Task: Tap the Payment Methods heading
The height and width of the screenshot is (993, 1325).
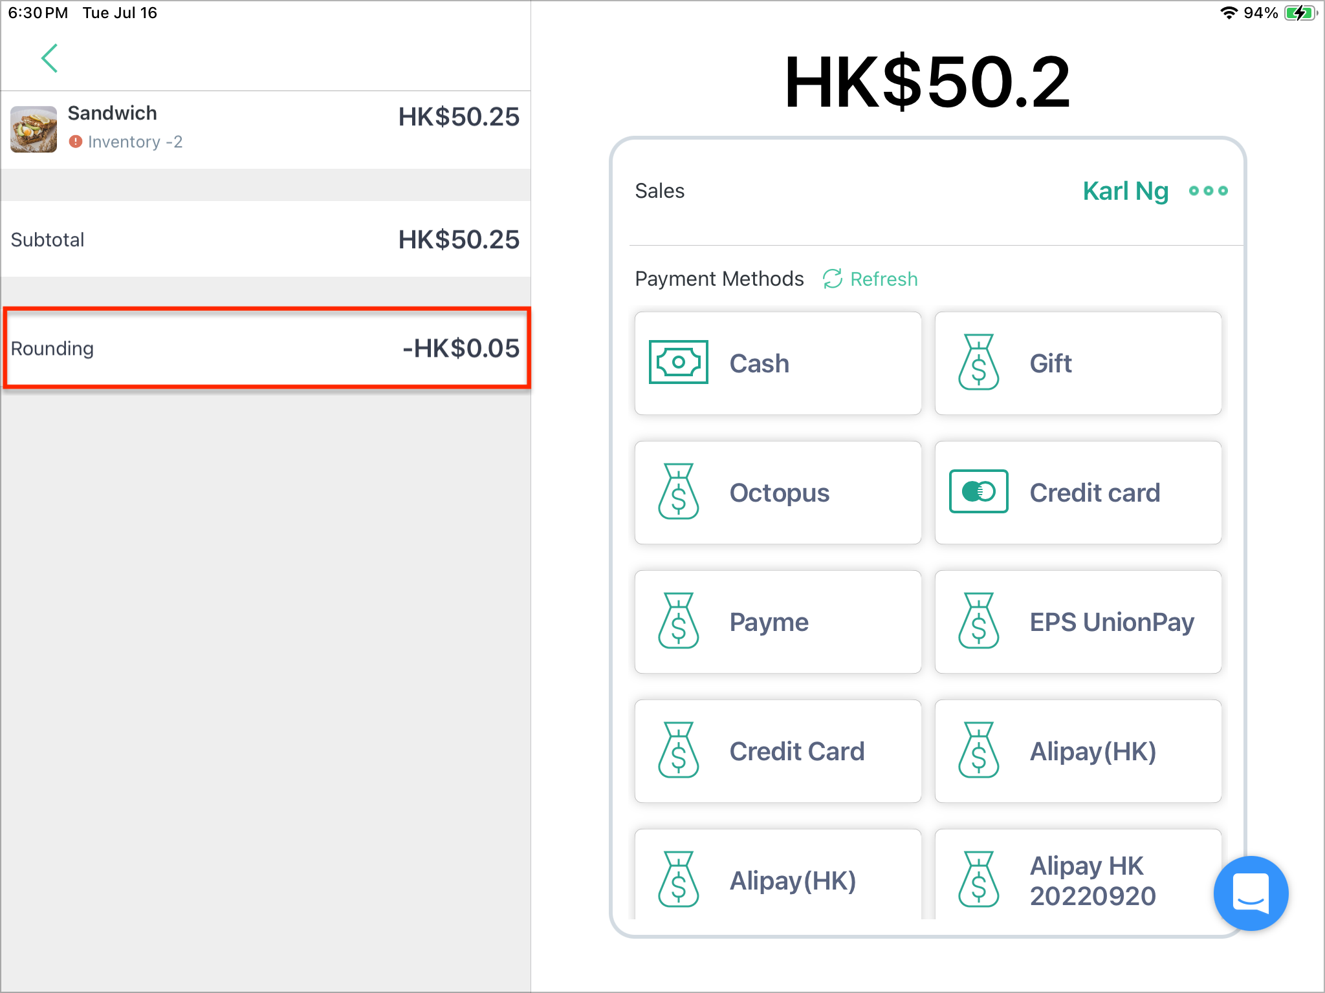Action: [719, 279]
